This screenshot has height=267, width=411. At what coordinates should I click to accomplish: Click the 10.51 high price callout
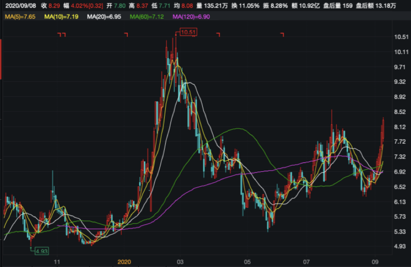(188, 32)
